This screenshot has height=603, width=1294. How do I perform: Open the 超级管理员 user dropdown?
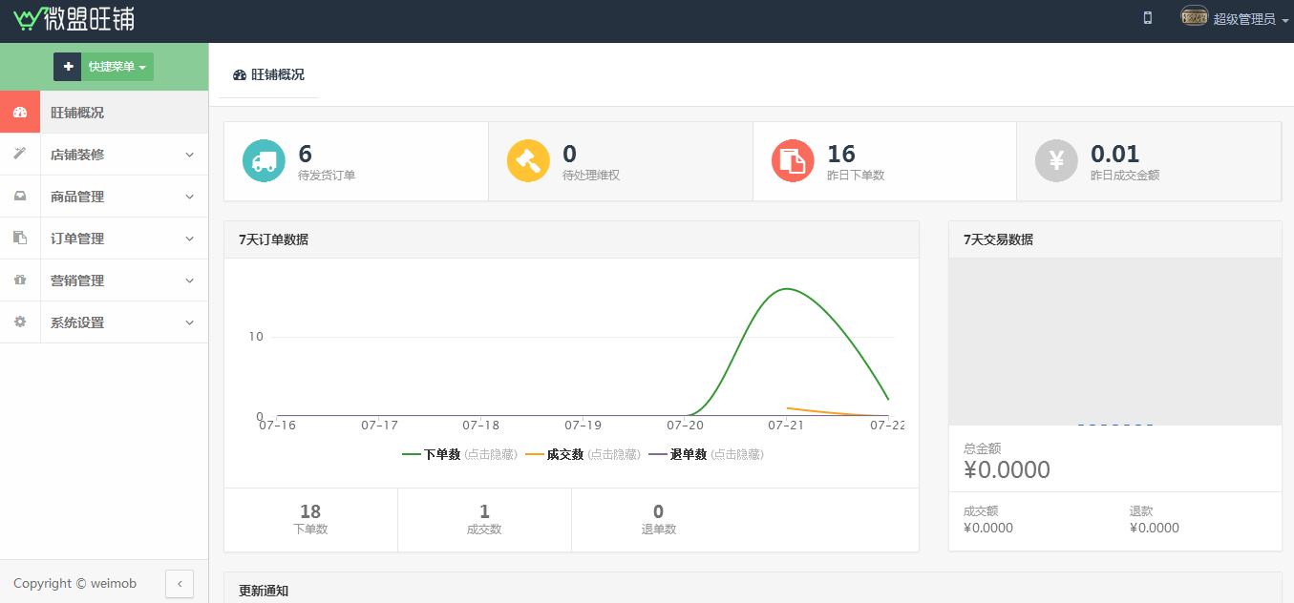1244,18
